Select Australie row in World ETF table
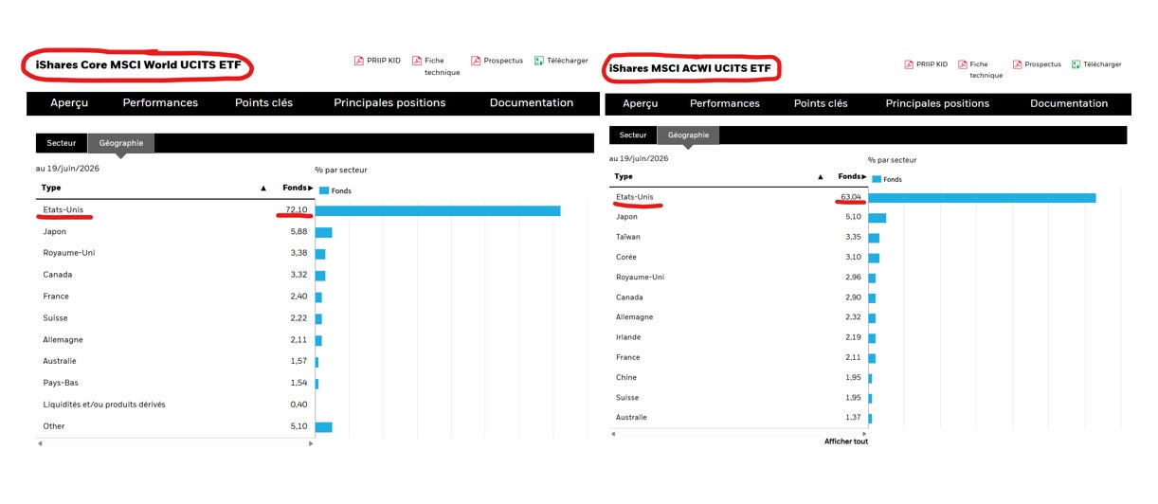This screenshot has width=1158, height=504. 175,361
